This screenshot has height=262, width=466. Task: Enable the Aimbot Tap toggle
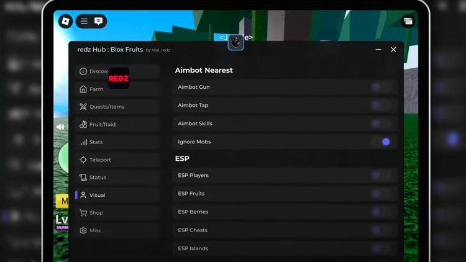[381, 105]
